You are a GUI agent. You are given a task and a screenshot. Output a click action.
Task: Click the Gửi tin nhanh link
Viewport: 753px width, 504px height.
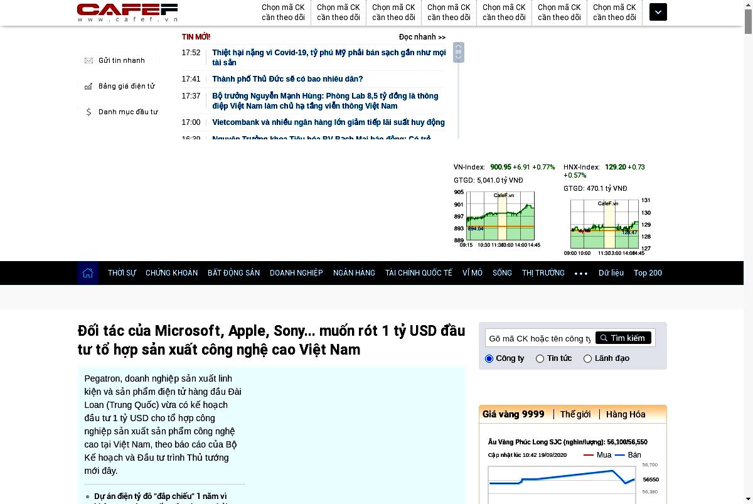point(122,60)
